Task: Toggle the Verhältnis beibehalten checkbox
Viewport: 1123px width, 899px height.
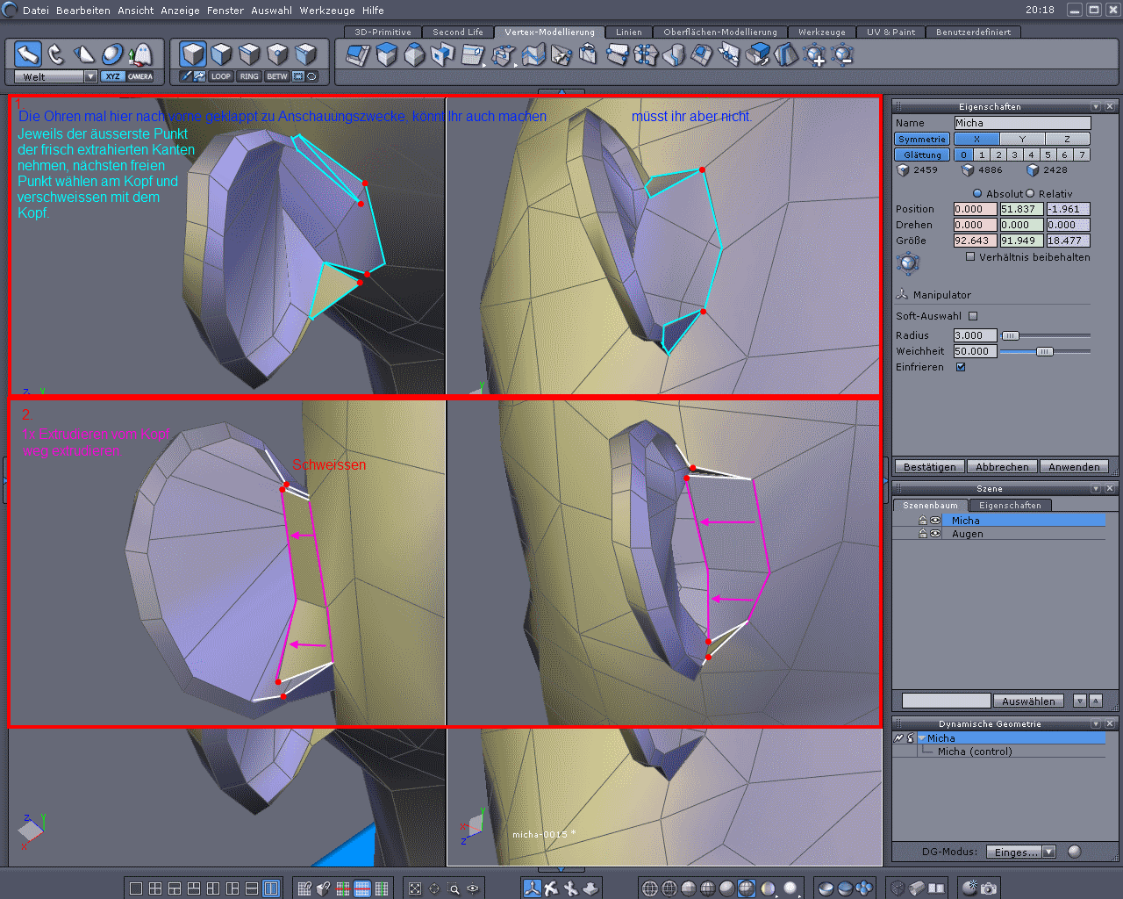Action: pos(970,257)
